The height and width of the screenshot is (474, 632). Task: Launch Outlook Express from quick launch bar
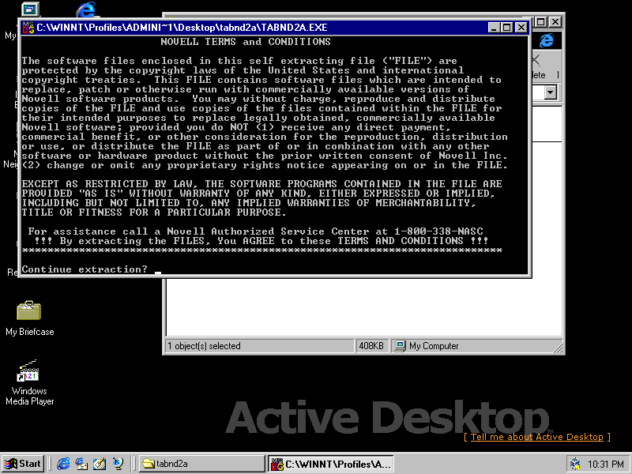tap(81, 464)
